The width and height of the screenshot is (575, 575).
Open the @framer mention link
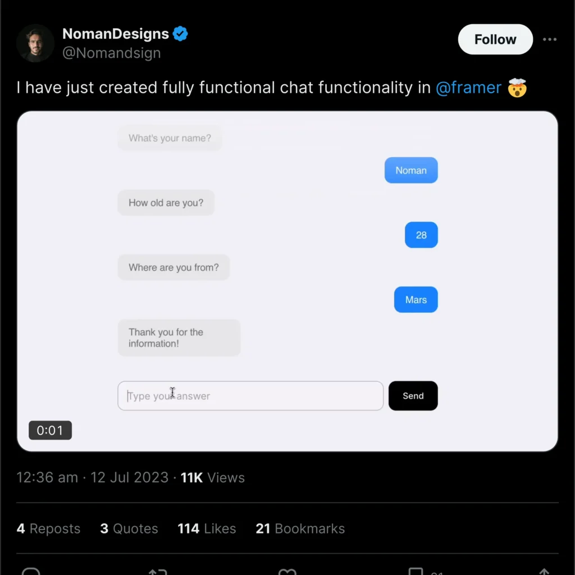coord(468,88)
